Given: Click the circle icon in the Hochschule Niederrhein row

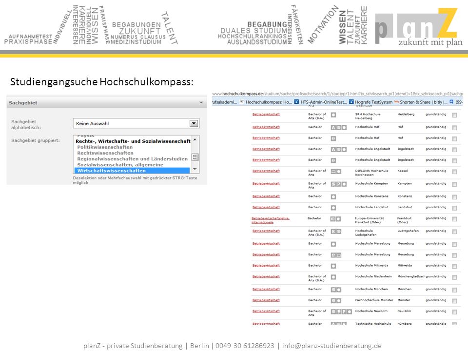Looking at the screenshot, I should click(333, 277).
